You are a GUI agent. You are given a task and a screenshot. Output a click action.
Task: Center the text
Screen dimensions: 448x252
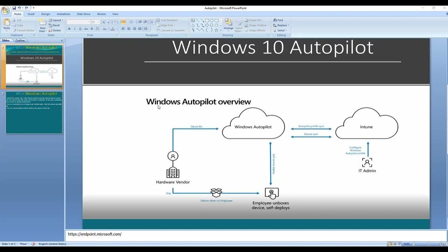coord(129,29)
